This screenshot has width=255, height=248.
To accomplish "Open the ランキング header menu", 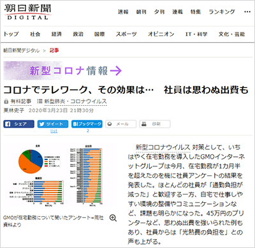I will click(x=222, y=12).
